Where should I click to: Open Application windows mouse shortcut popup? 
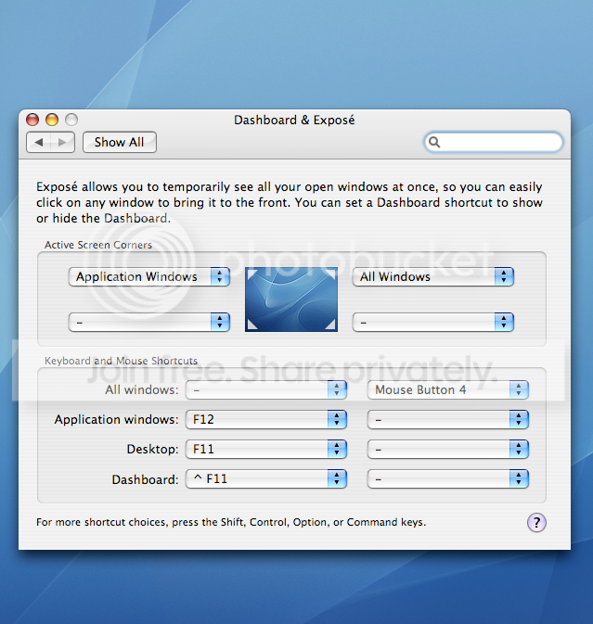tap(448, 419)
